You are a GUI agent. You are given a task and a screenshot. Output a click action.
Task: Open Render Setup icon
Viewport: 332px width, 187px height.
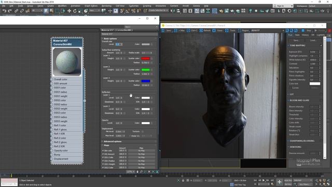point(221,11)
